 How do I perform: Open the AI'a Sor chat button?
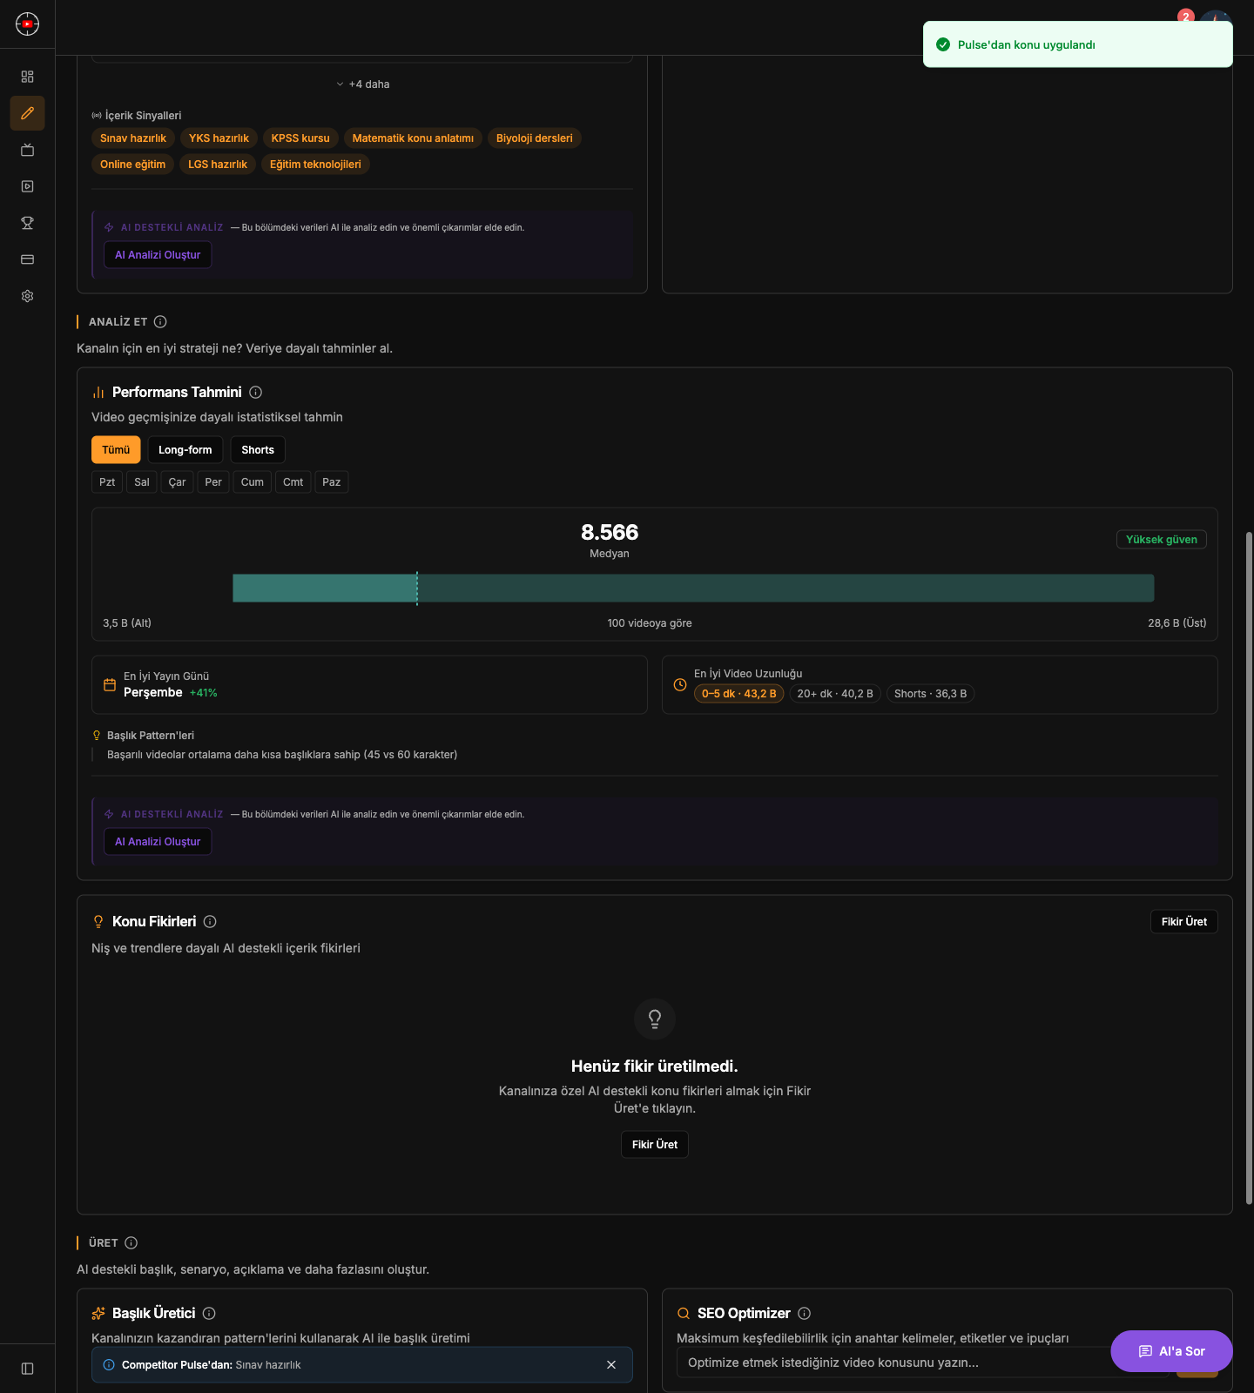point(1171,1351)
